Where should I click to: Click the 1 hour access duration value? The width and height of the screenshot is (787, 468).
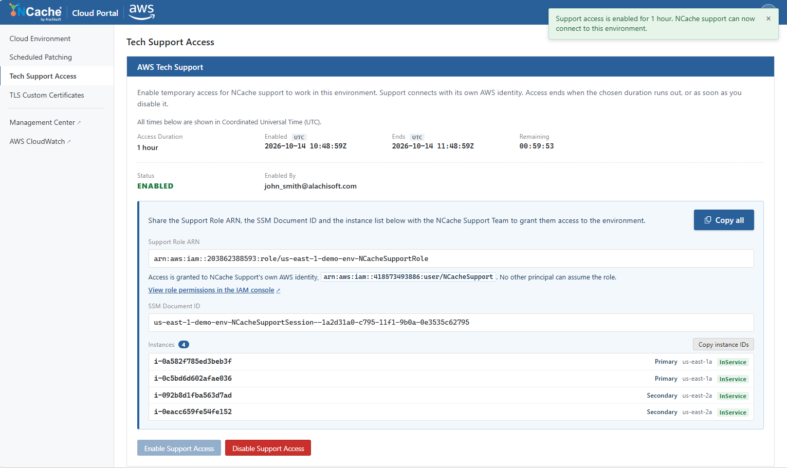(148, 147)
